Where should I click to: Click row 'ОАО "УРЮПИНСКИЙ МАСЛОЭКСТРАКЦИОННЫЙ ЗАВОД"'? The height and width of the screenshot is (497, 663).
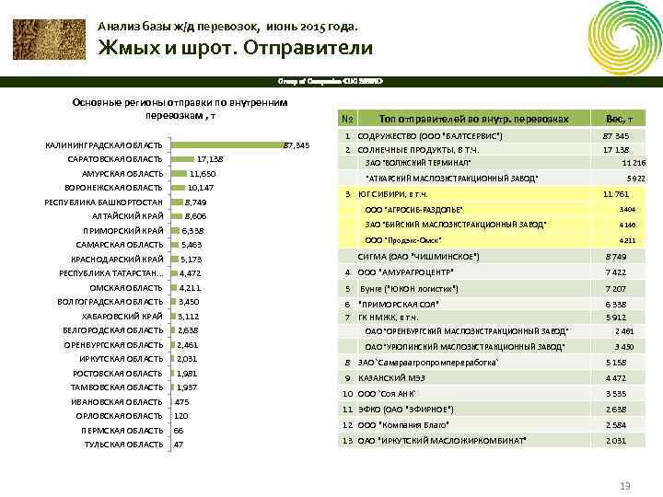coord(492,347)
